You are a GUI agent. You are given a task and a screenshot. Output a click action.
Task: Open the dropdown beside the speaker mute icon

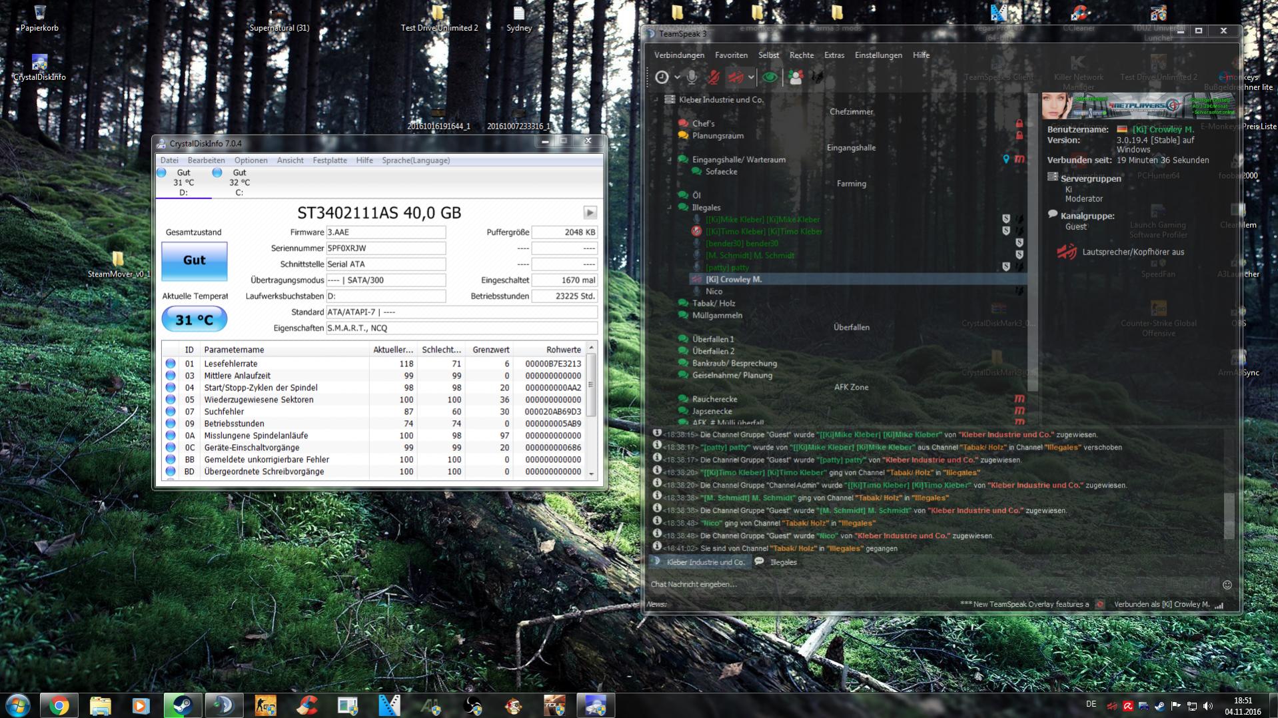point(751,77)
